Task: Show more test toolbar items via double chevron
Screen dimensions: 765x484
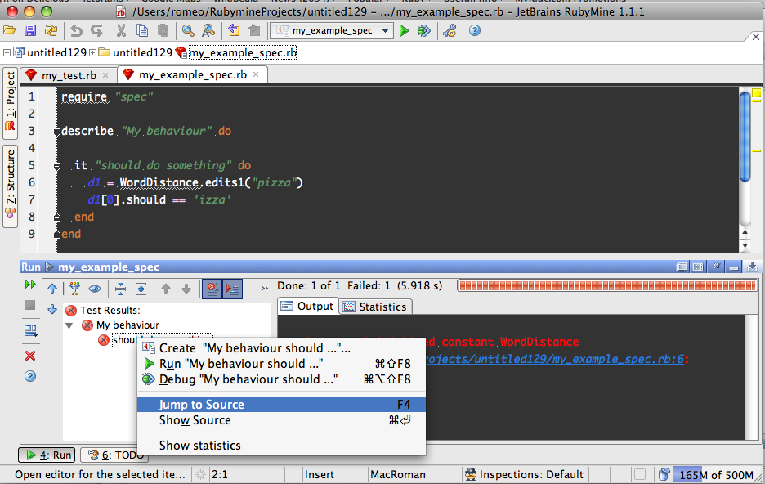Action: tap(265, 289)
